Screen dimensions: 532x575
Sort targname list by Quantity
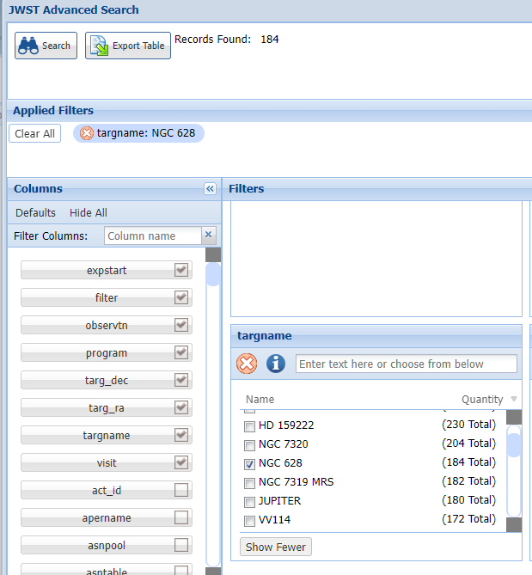[x=482, y=400]
